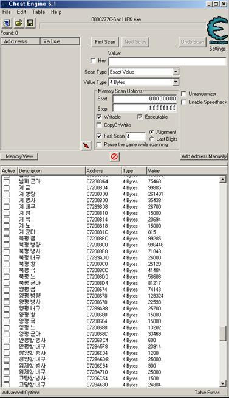Click the Description column header

(x=52, y=171)
